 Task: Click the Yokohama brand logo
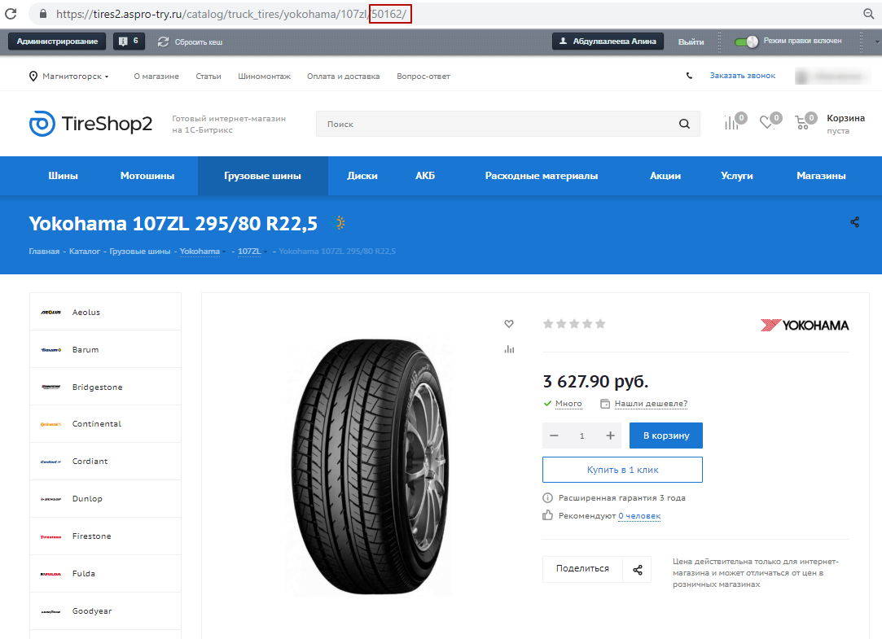pyautogui.click(x=805, y=325)
